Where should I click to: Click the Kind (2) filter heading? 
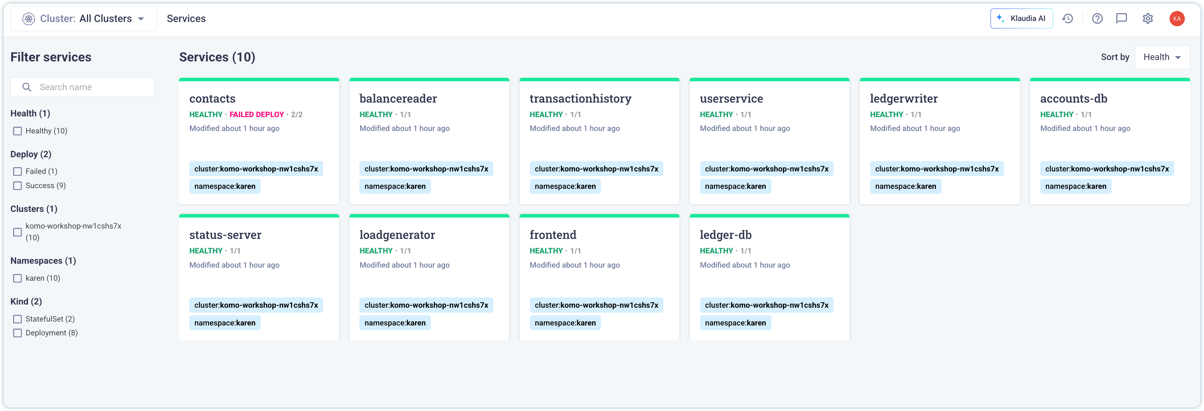click(x=26, y=302)
